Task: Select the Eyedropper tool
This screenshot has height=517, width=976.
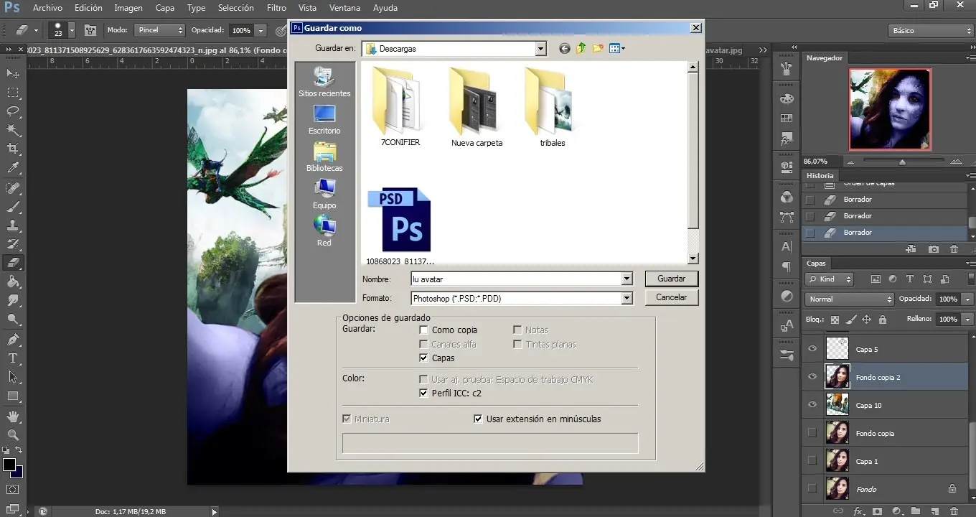Action: pyautogui.click(x=13, y=168)
